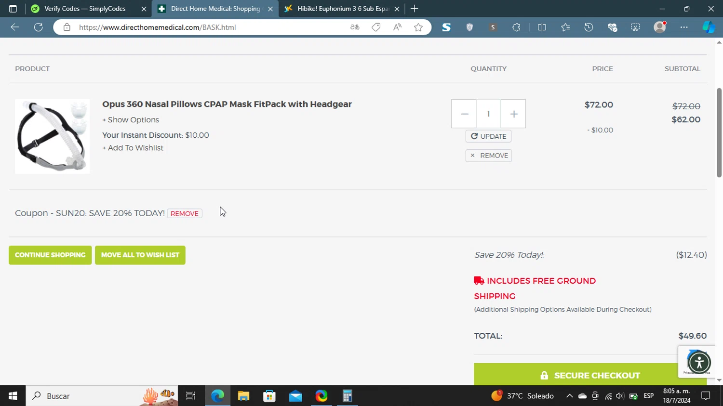
Task: Open the shopping price tag icon
Action: pos(376,27)
